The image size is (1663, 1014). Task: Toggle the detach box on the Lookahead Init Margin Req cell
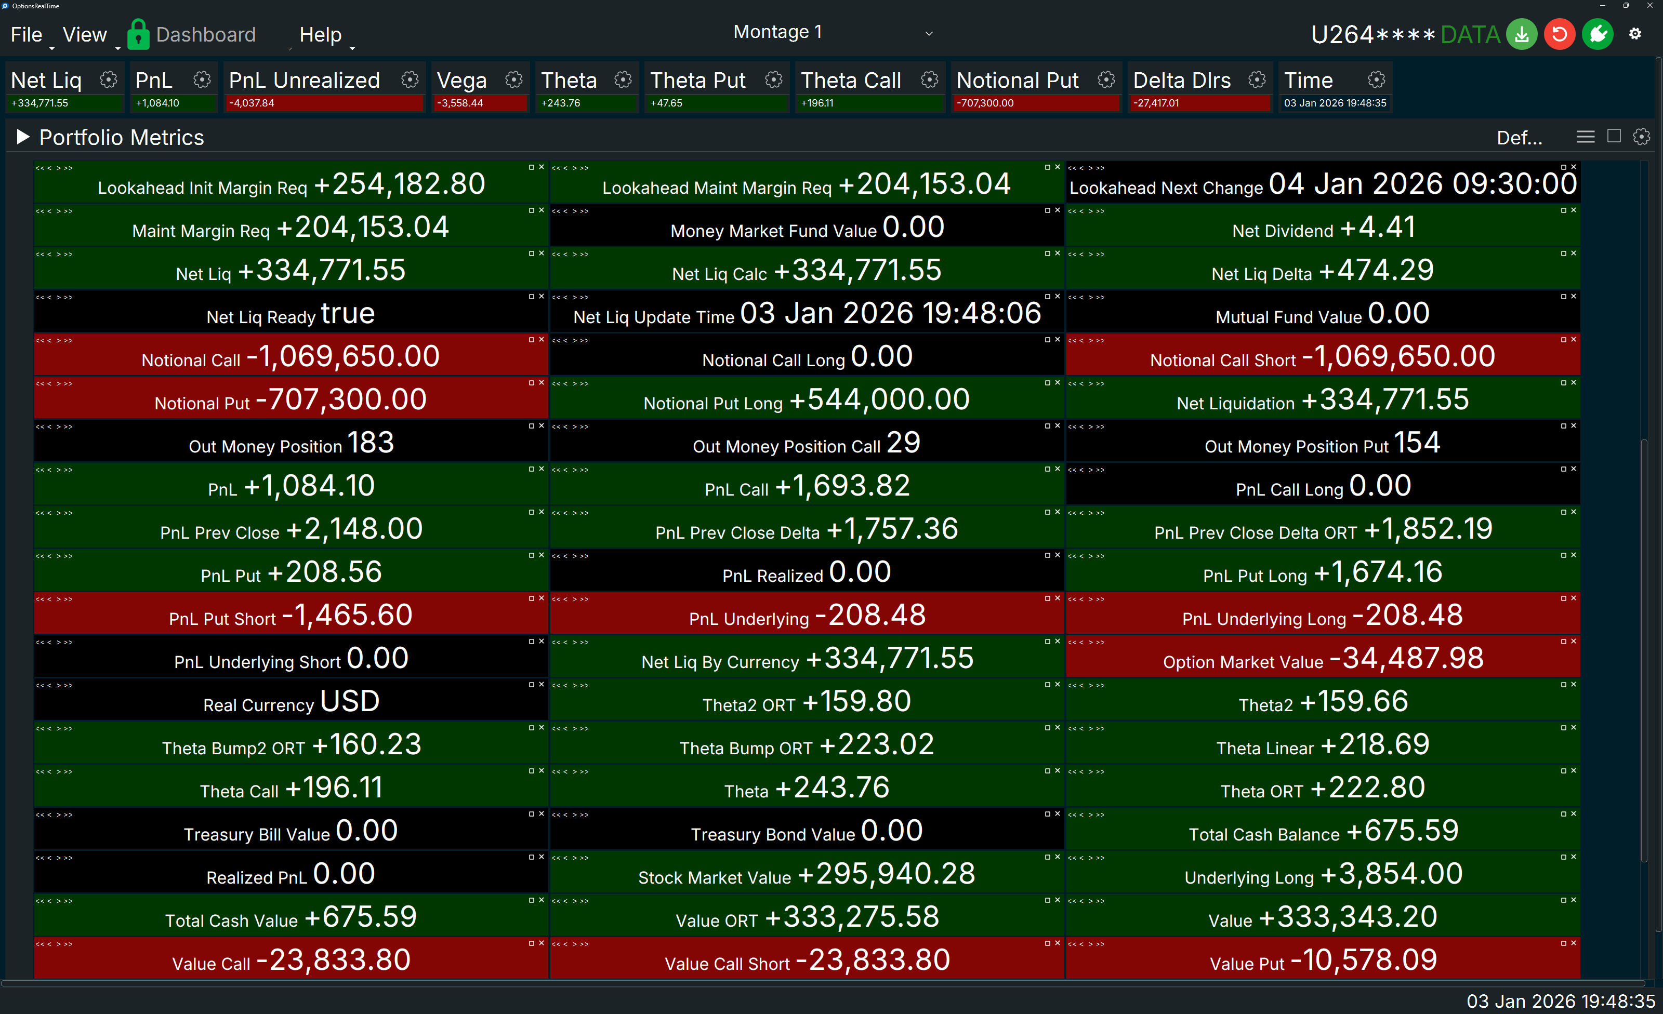click(x=533, y=167)
